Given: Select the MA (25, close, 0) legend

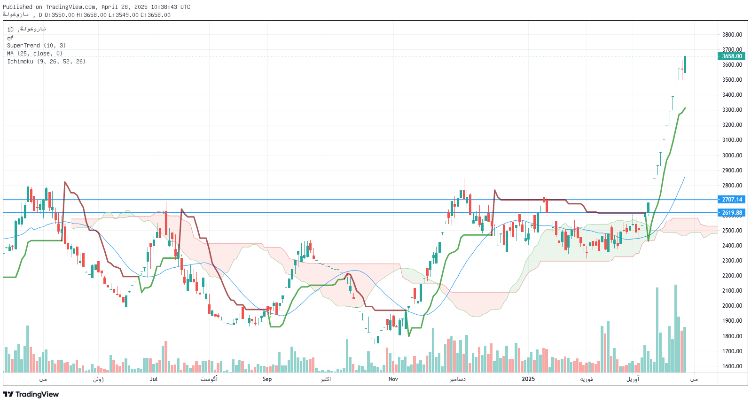Looking at the screenshot, I should tap(35, 54).
